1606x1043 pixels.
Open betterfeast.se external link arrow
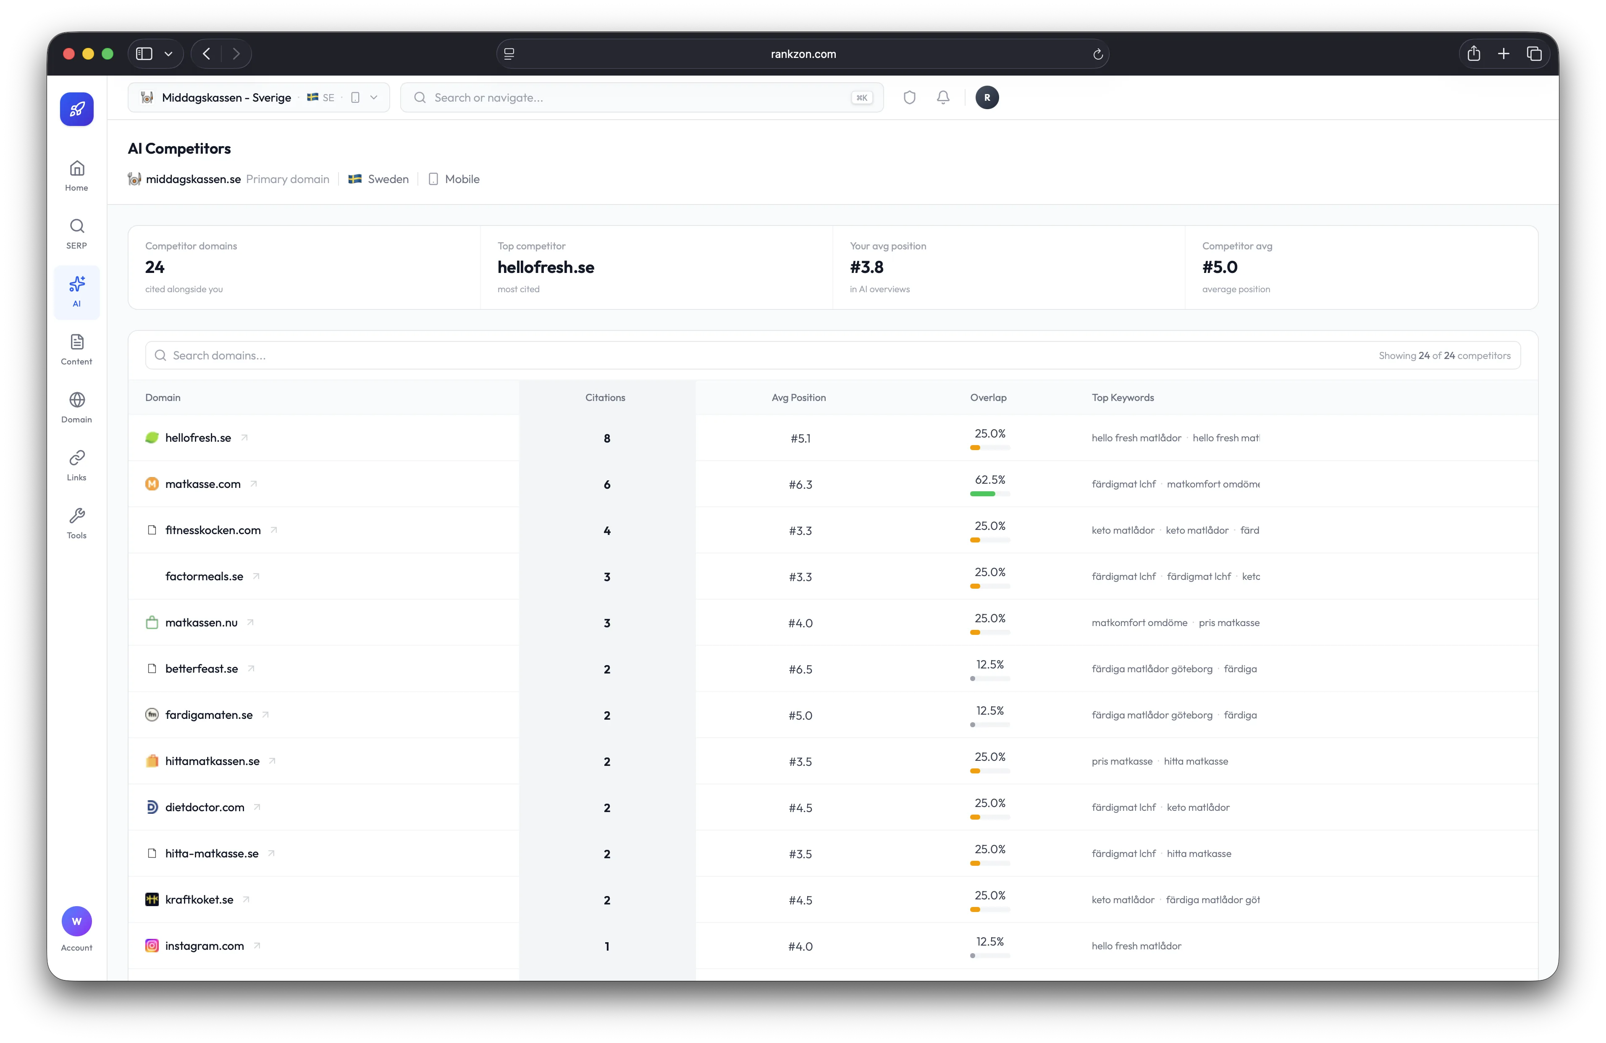coord(251,668)
